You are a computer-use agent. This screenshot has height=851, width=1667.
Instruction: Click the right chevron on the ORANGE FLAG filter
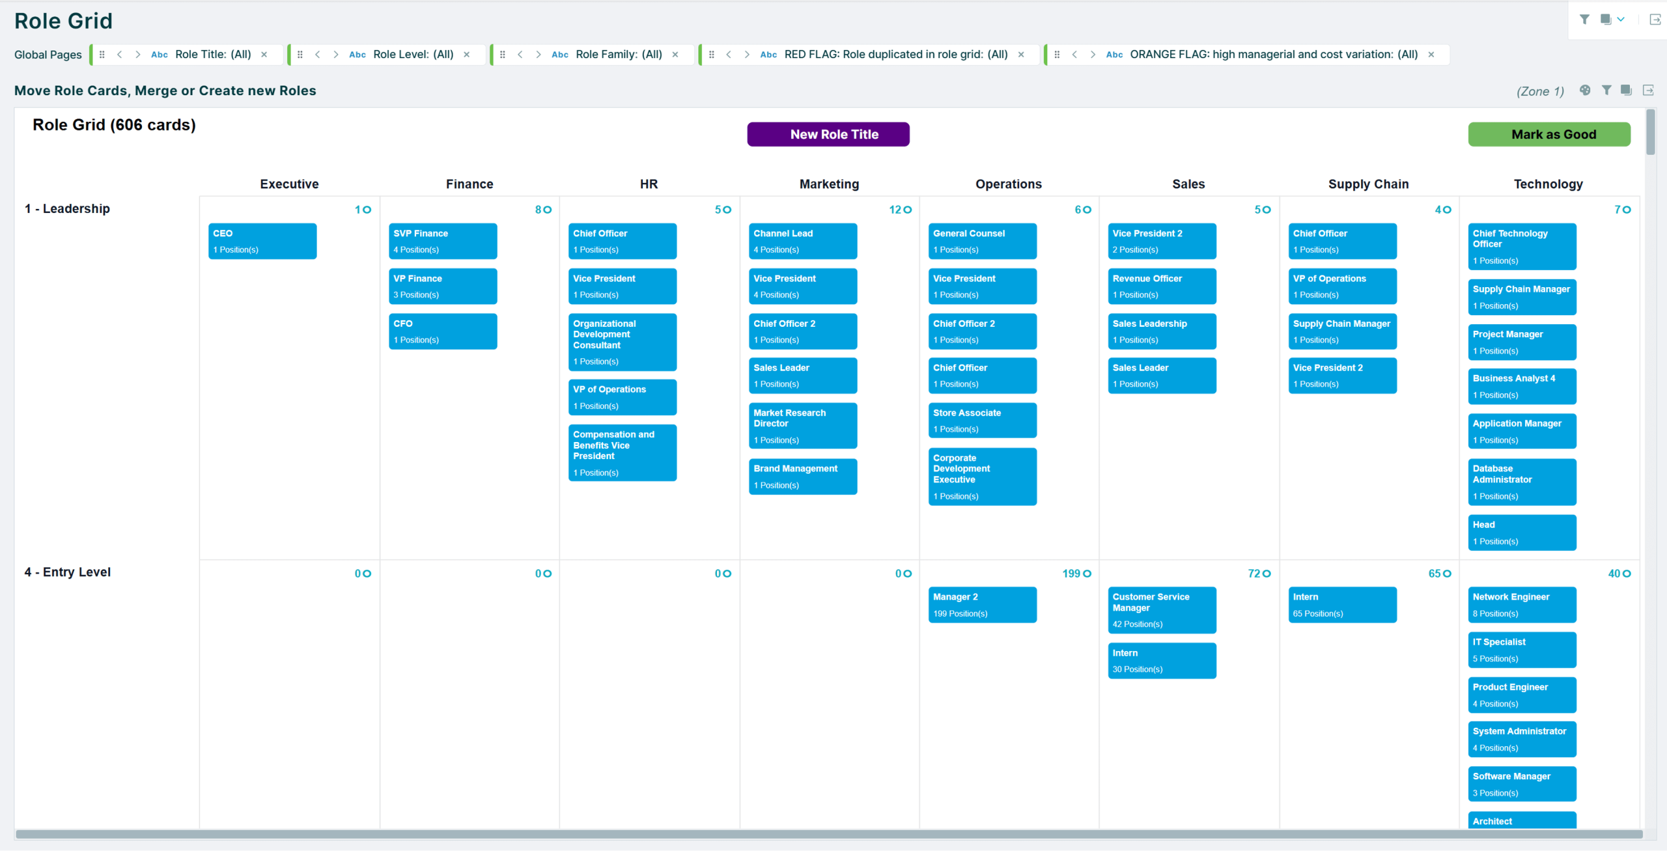click(1092, 55)
